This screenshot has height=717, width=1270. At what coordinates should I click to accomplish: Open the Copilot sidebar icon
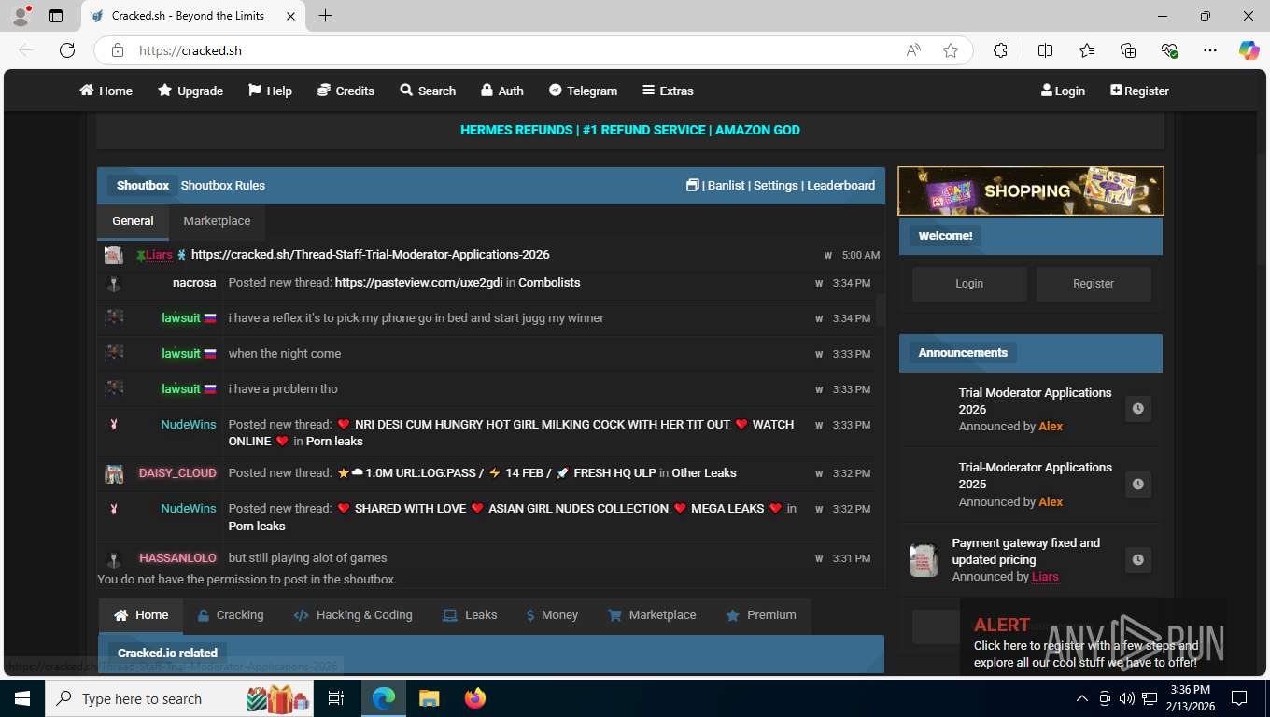point(1249,50)
